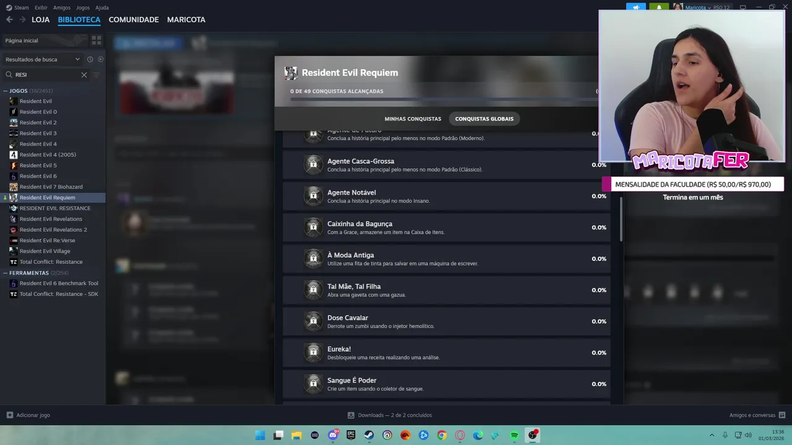Sort by recent activity clock icon
792x445 pixels.
[90, 59]
